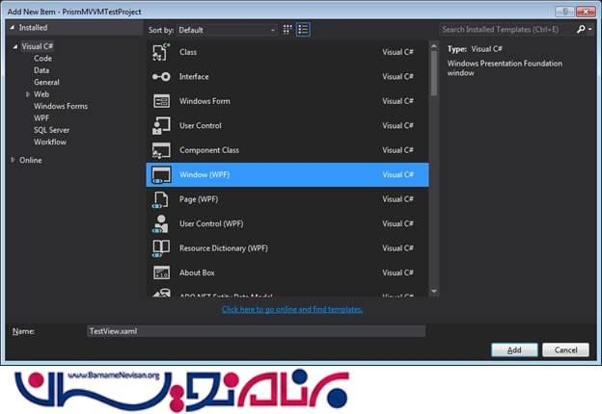Click the Help button in title bar

point(564,12)
